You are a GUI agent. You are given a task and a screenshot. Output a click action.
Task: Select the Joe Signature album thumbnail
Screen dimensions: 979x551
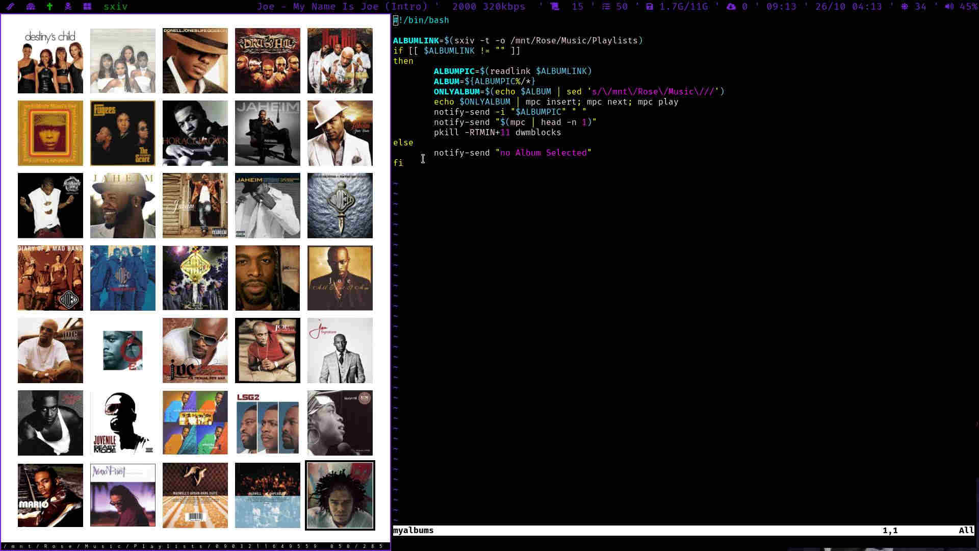(340, 350)
